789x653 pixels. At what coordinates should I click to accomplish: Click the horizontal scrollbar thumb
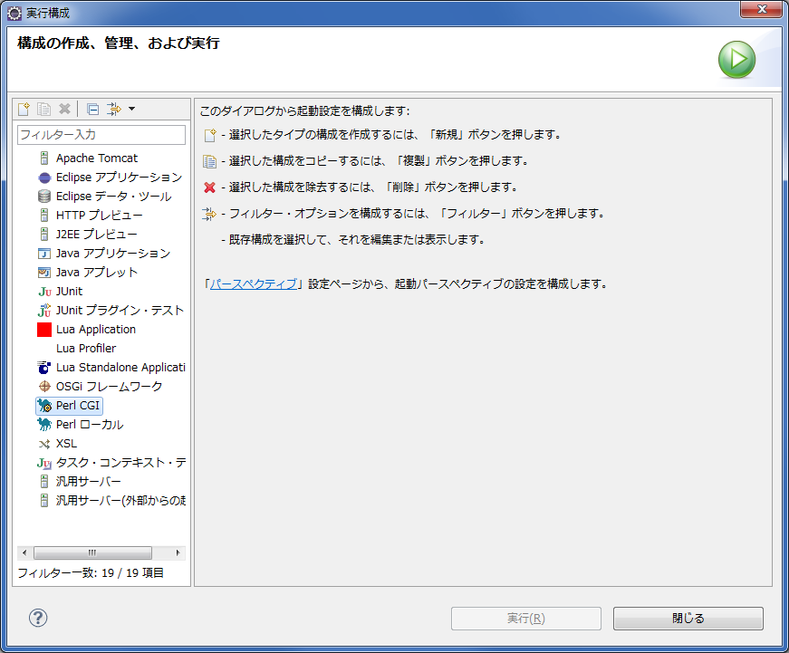(92, 552)
